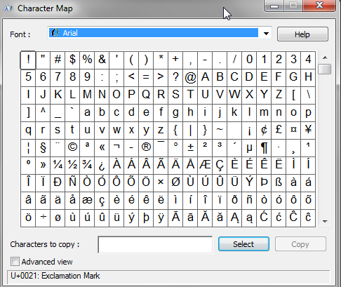Viewport: 341px width, 287px height.
Task: Open the Font dropdown arrow
Action: pos(266,34)
